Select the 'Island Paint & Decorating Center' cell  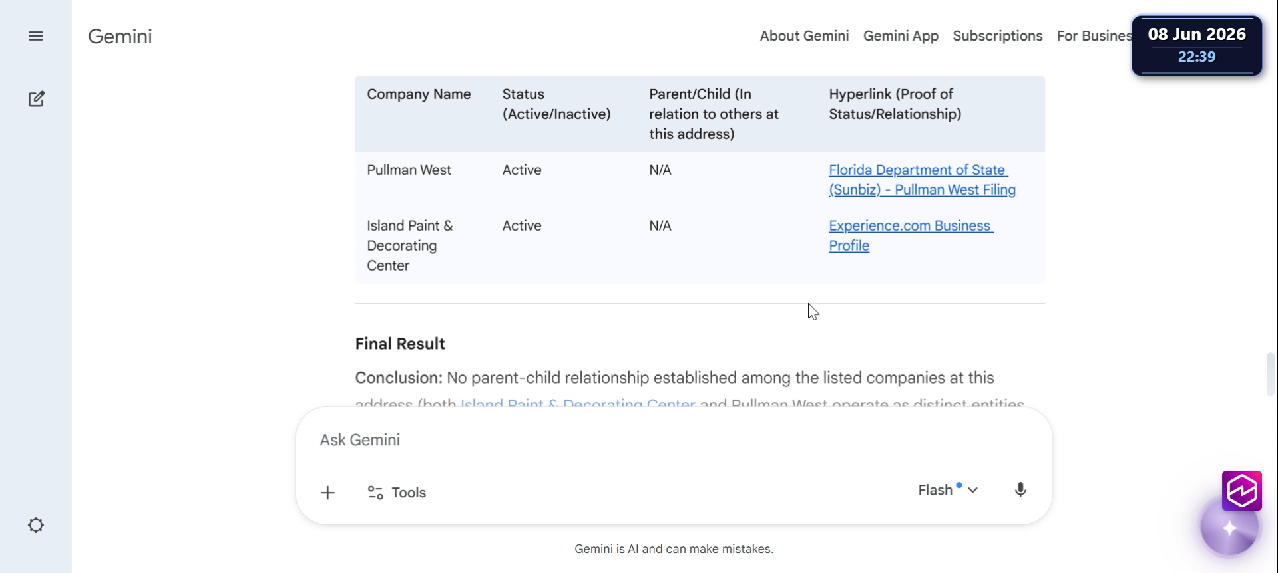[409, 245]
